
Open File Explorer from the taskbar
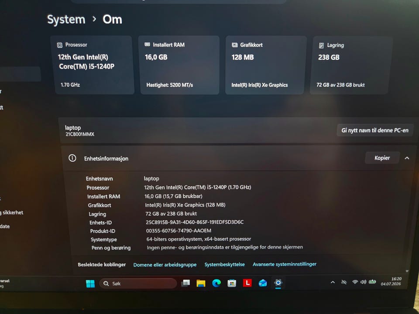[201, 283]
